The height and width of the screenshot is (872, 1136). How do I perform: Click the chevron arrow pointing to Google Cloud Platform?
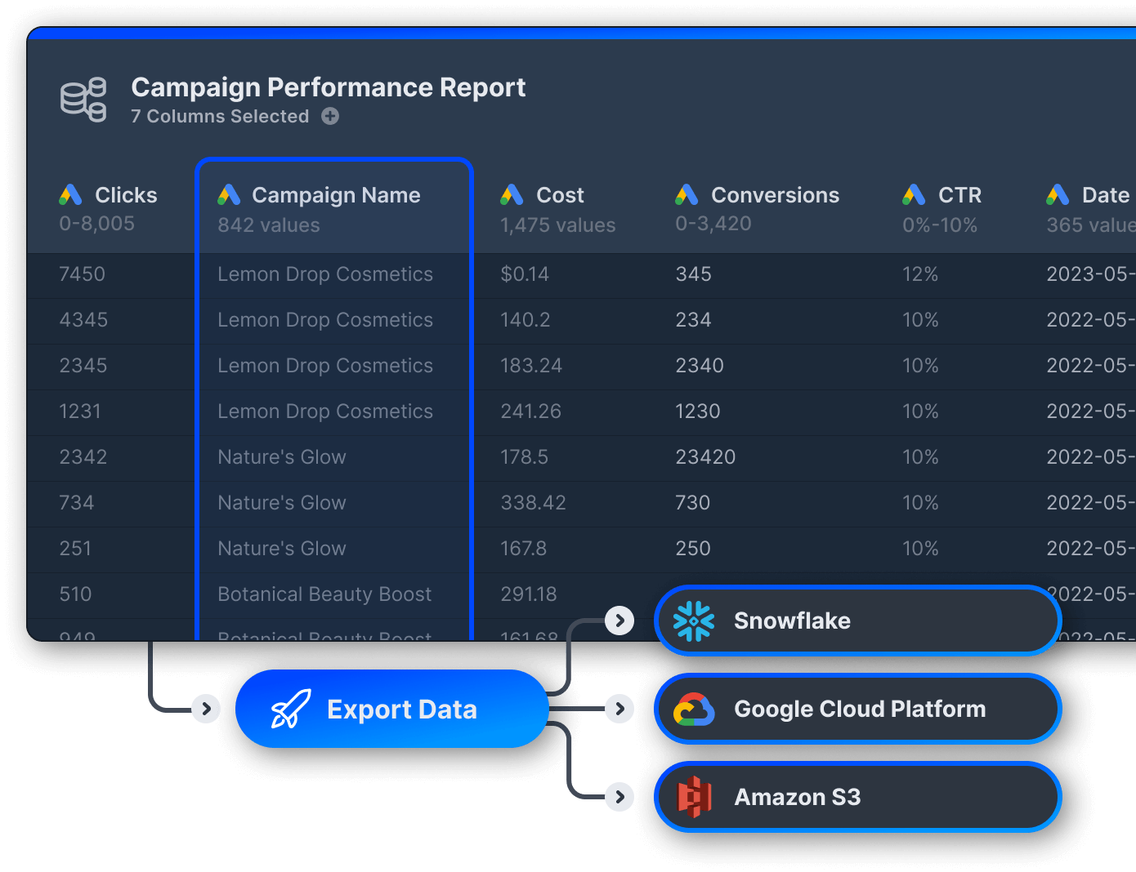click(620, 709)
